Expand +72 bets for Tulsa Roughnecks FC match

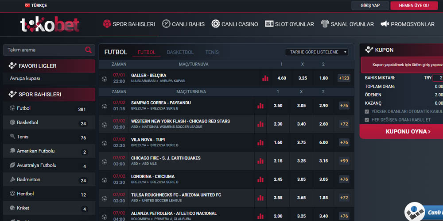tap(344, 198)
